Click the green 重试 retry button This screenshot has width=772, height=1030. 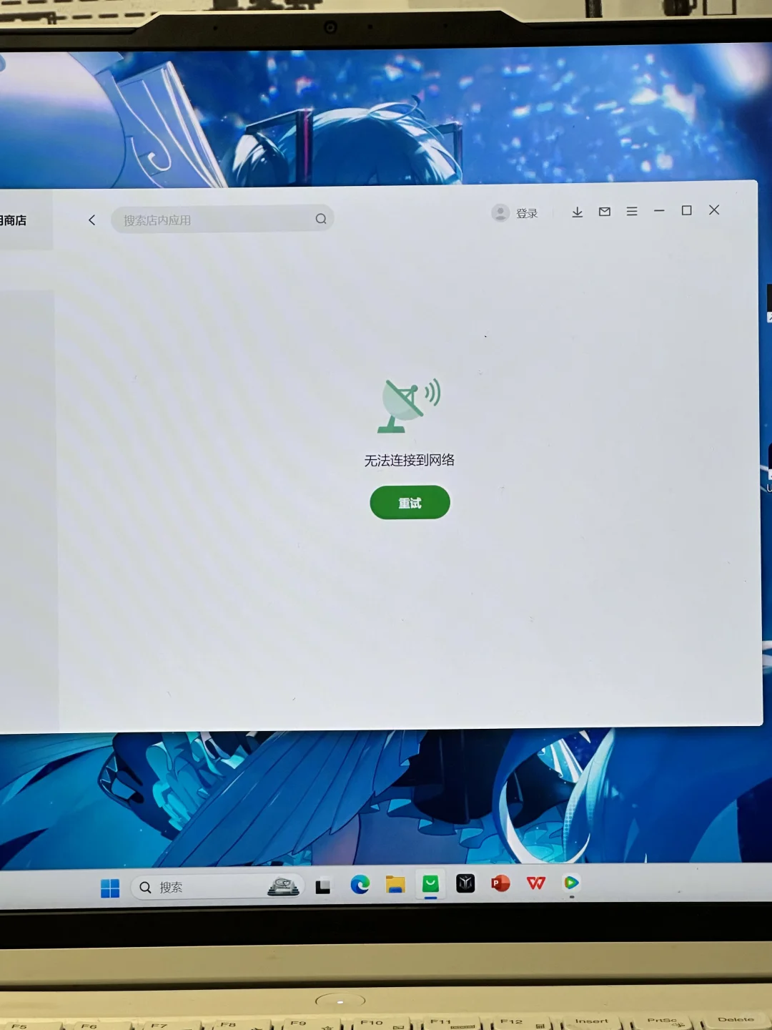tap(410, 503)
